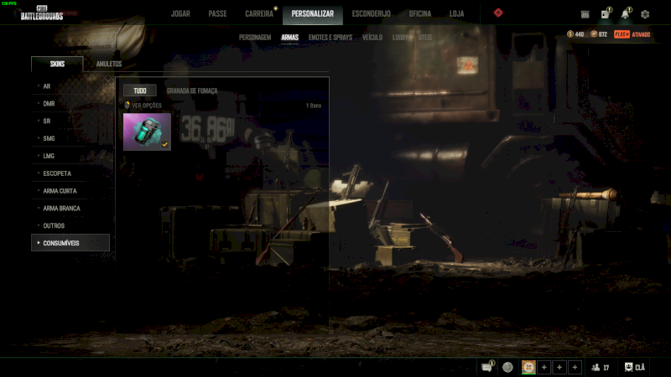Switch to VEÍCULO sub-tab

(372, 37)
